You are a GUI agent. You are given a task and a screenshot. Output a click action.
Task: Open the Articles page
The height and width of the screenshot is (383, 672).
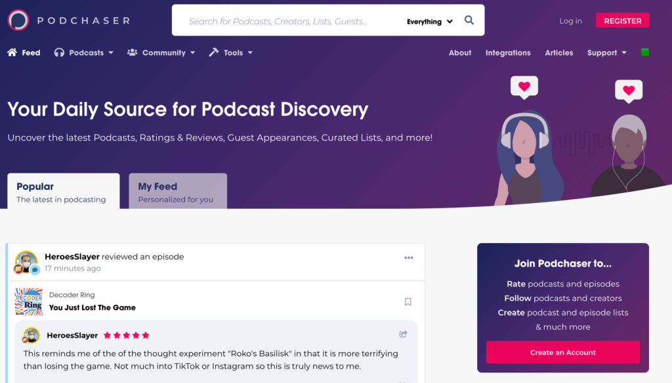pos(559,53)
